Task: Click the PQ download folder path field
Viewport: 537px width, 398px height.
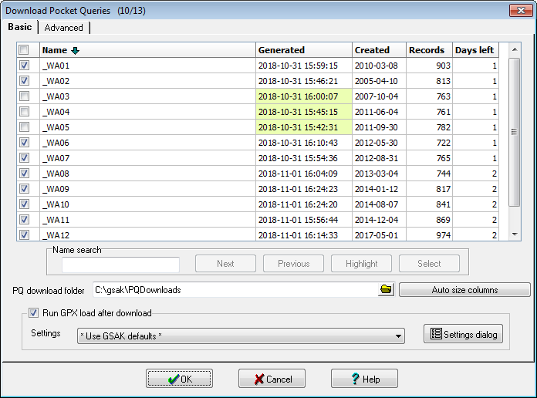Action: 235,290
